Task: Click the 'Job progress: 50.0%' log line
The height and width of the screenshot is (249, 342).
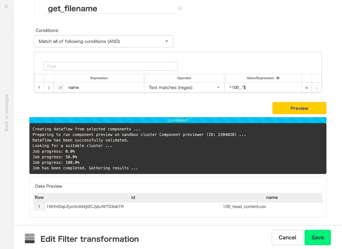Action: click(55, 157)
